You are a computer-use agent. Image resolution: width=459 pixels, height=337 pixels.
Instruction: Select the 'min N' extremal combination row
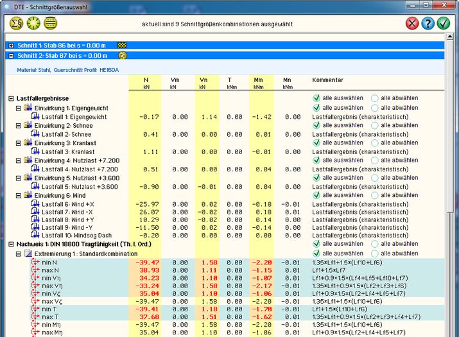(x=49, y=263)
